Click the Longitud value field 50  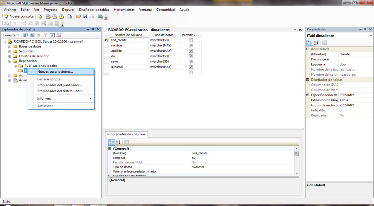(242, 158)
